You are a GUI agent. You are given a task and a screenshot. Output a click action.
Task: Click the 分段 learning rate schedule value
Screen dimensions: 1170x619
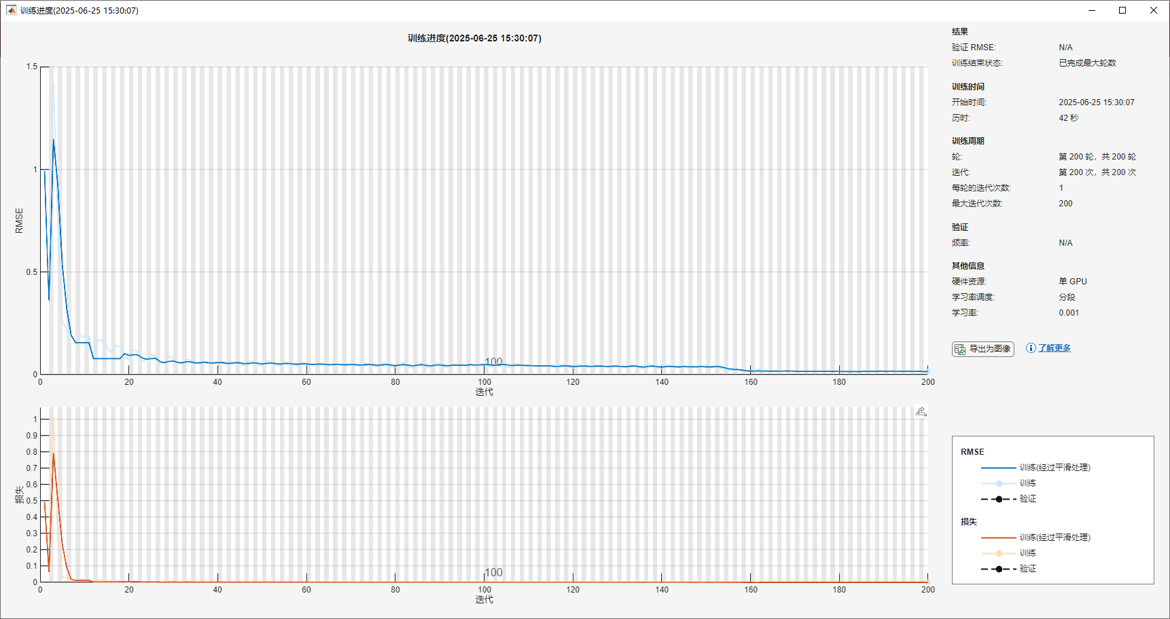pyautogui.click(x=1067, y=297)
